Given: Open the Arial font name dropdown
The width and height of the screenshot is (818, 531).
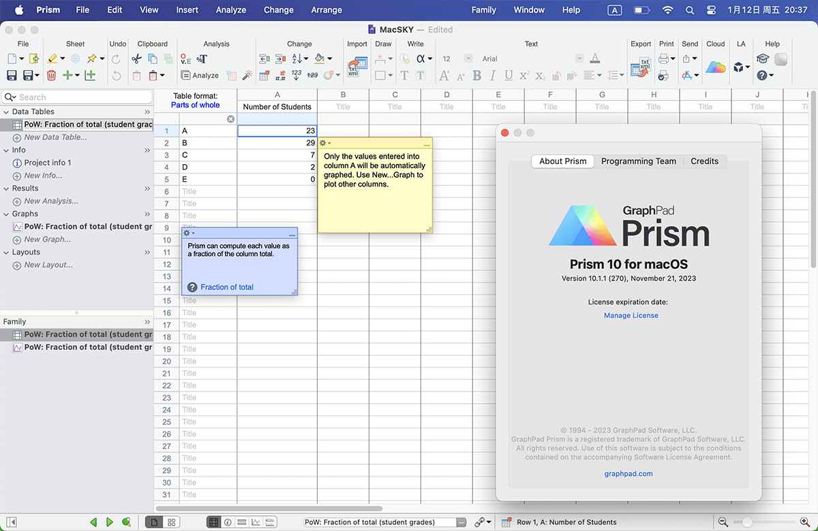Looking at the screenshot, I should [x=579, y=59].
